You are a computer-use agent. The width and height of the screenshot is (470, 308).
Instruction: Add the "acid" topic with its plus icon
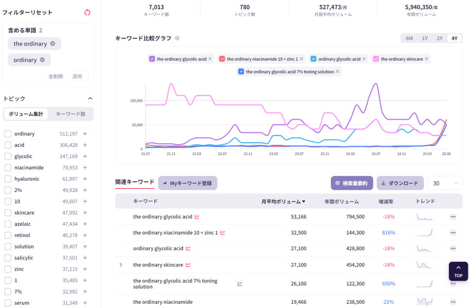[x=85, y=145]
